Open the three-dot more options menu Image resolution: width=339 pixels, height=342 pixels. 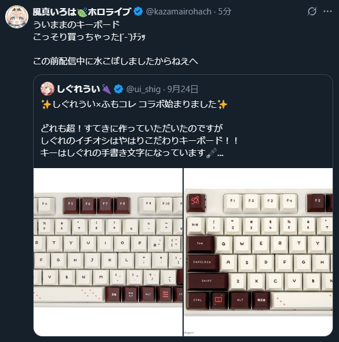coord(327,12)
